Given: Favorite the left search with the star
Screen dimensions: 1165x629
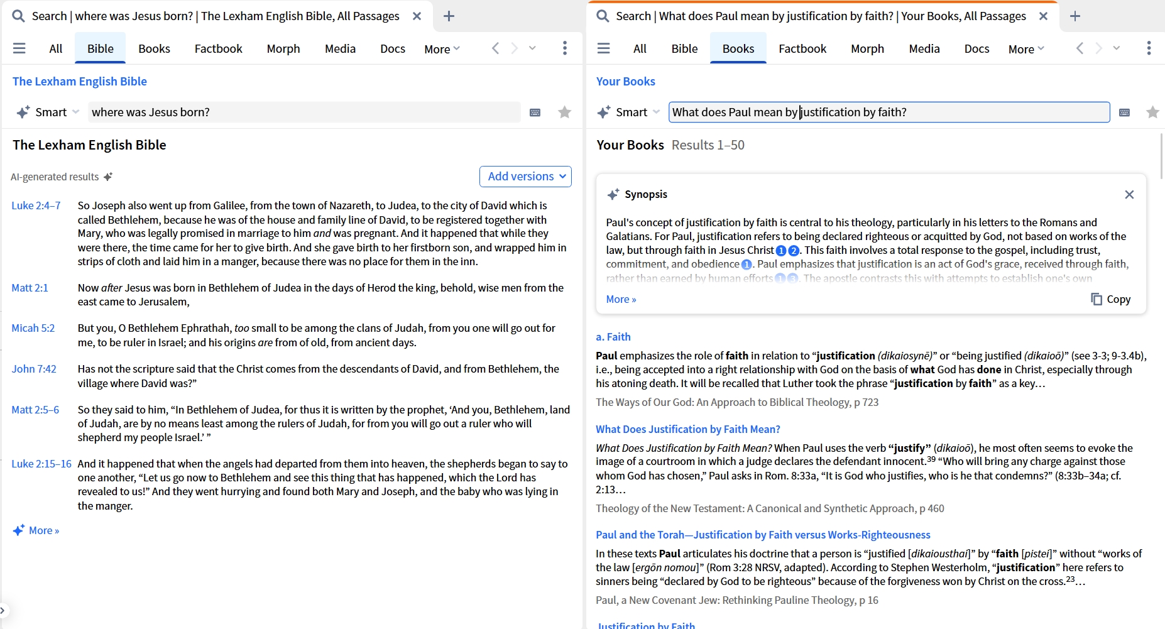Looking at the screenshot, I should pyautogui.click(x=565, y=112).
